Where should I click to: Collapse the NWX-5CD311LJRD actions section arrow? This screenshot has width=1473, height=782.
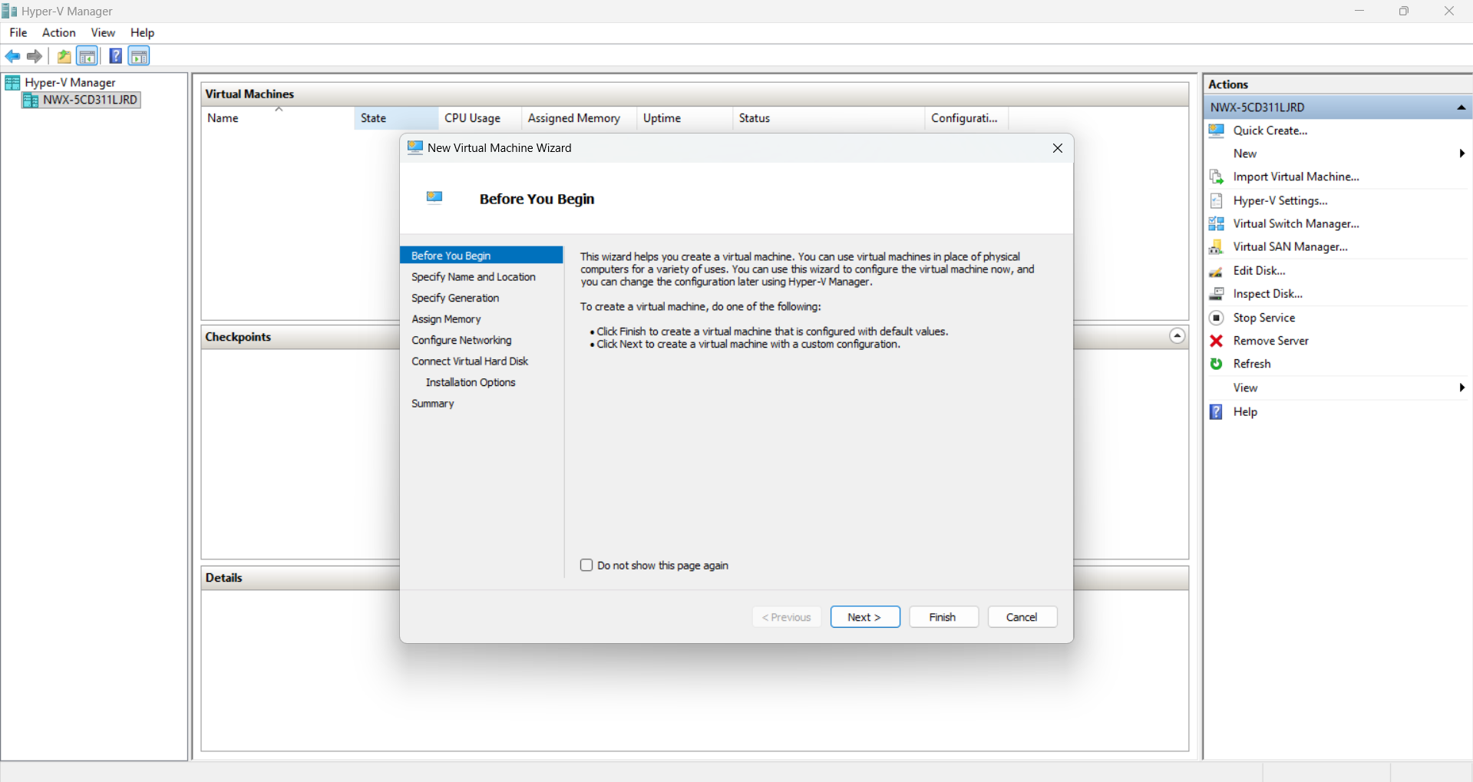coord(1461,107)
